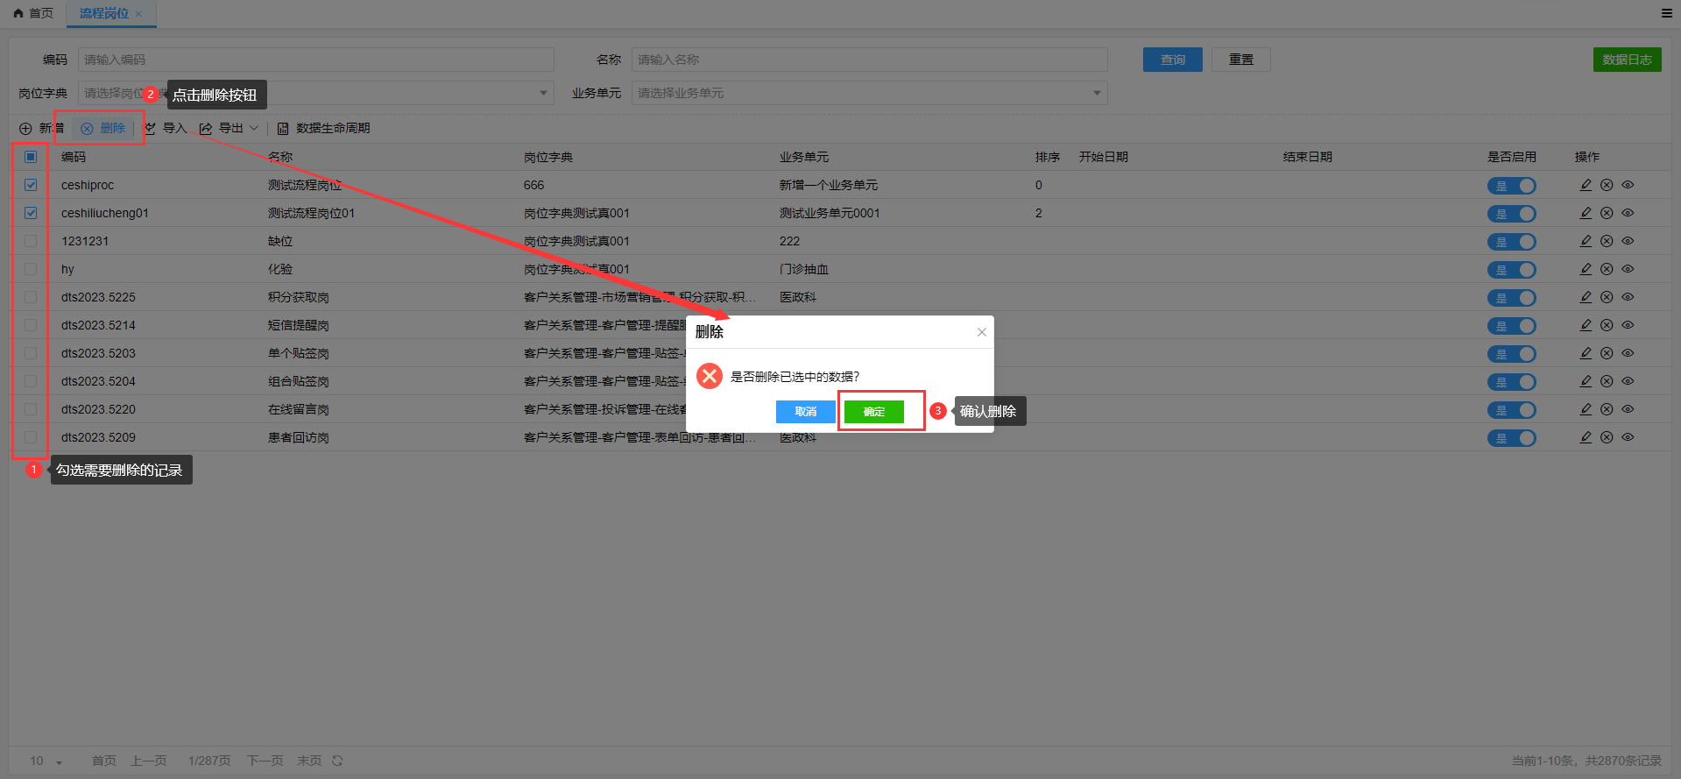Delete row dts2023.5225 with circle-x icon
The image size is (1681, 779).
[1607, 297]
